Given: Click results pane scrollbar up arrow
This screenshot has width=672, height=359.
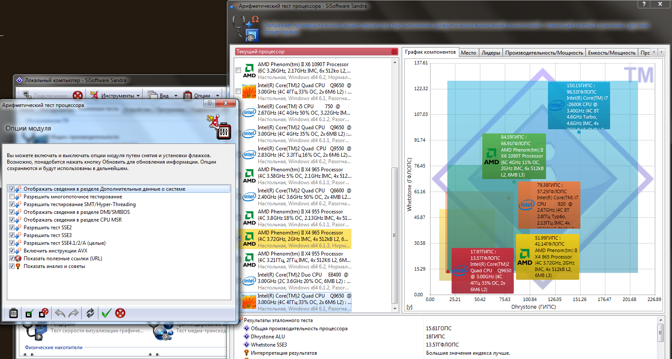Looking at the screenshot, I should click(661, 320).
